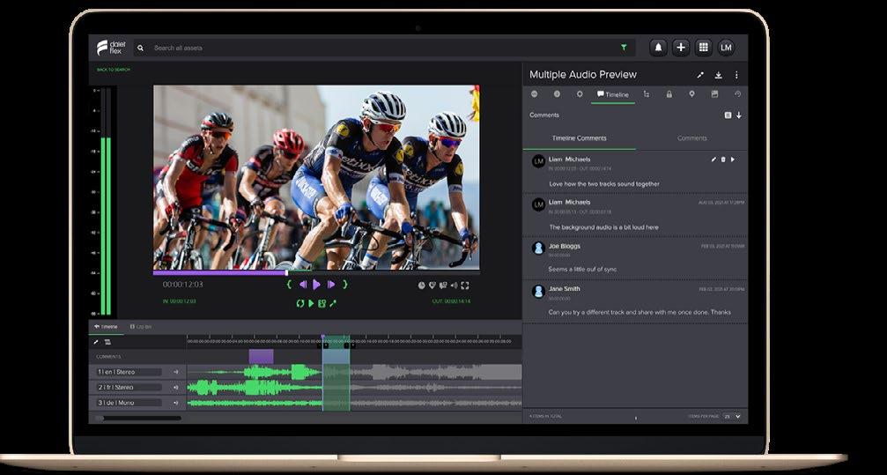The image size is (887, 475).
Task: Open the location pin panel tab icon
Action: [691, 94]
